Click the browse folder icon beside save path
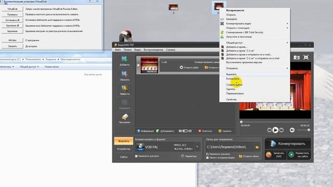The image size is (333, 187). click(257, 147)
